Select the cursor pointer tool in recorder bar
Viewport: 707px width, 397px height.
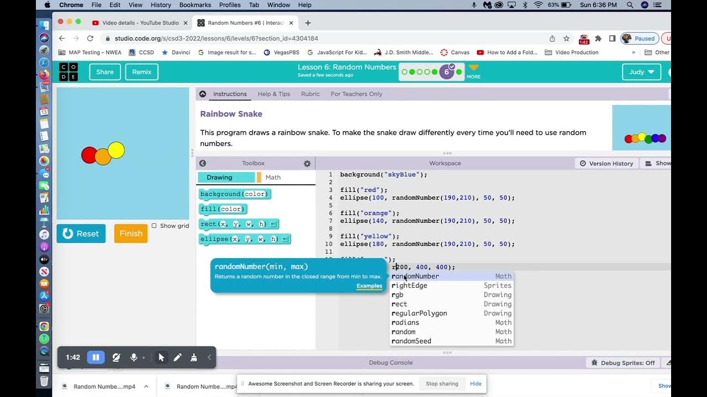tap(161, 357)
